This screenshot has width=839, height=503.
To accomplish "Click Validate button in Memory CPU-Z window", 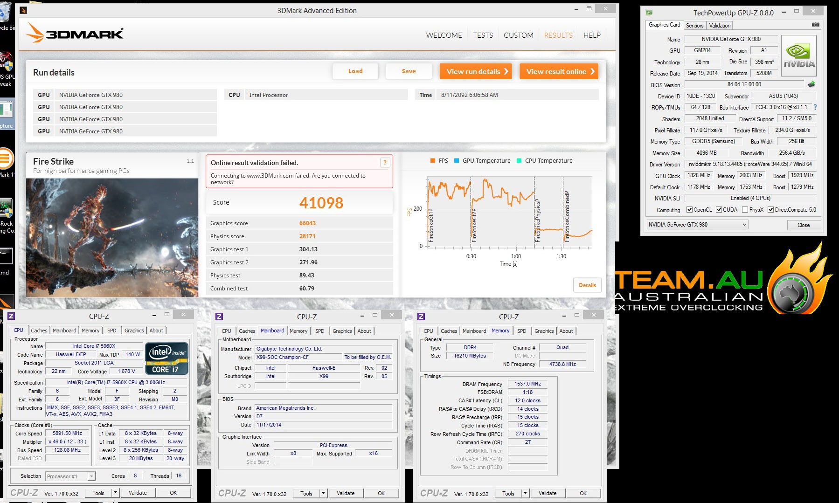I will pyautogui.click(x=548, y=493).
